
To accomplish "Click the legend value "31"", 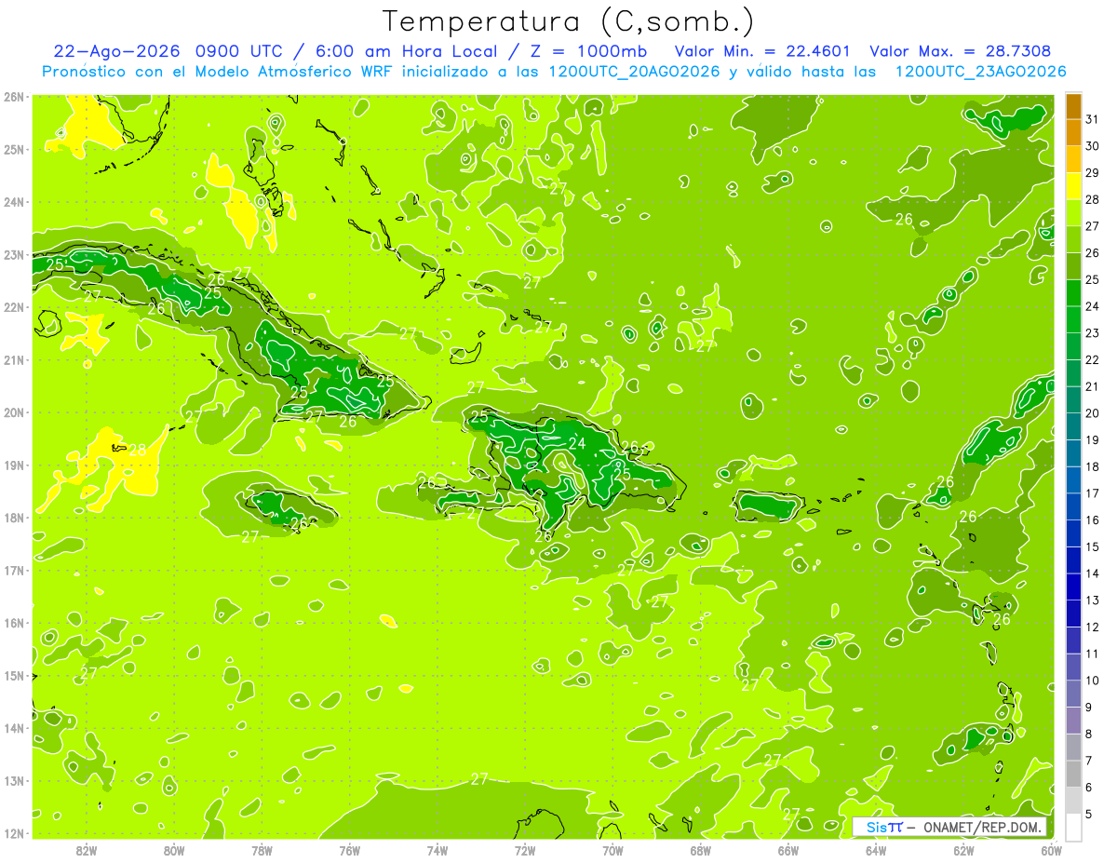I will (1093, 119).
